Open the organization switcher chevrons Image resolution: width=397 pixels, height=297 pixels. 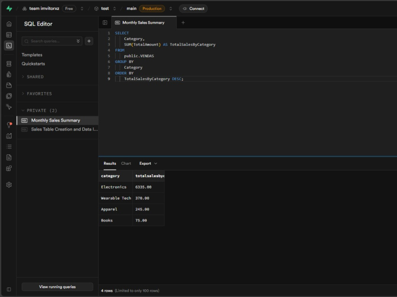[82, 9]
